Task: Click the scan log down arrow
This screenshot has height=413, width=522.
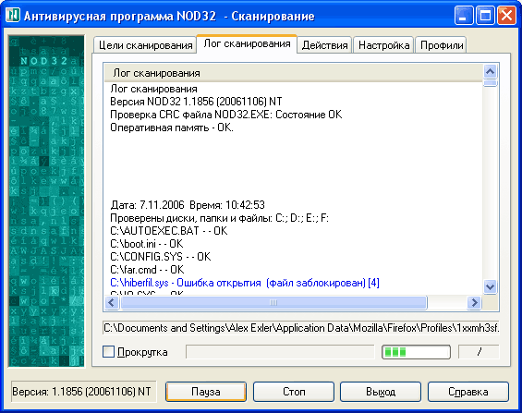Action: click(x=490, y=286)
